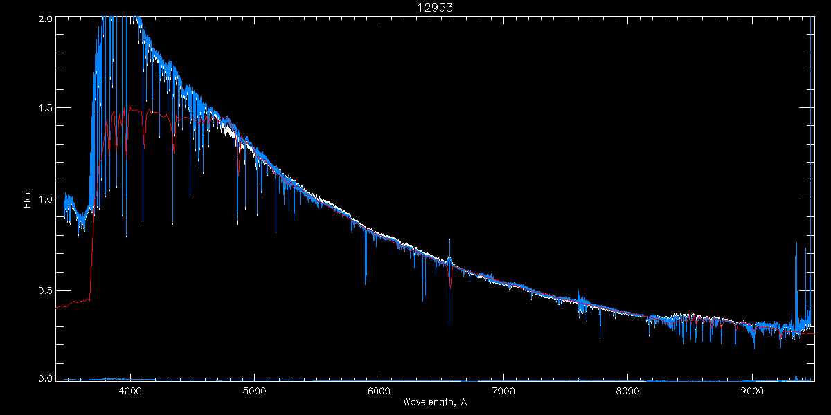
Task: Click the 8000 wavelength tick label
Action: tap(628, 391)
